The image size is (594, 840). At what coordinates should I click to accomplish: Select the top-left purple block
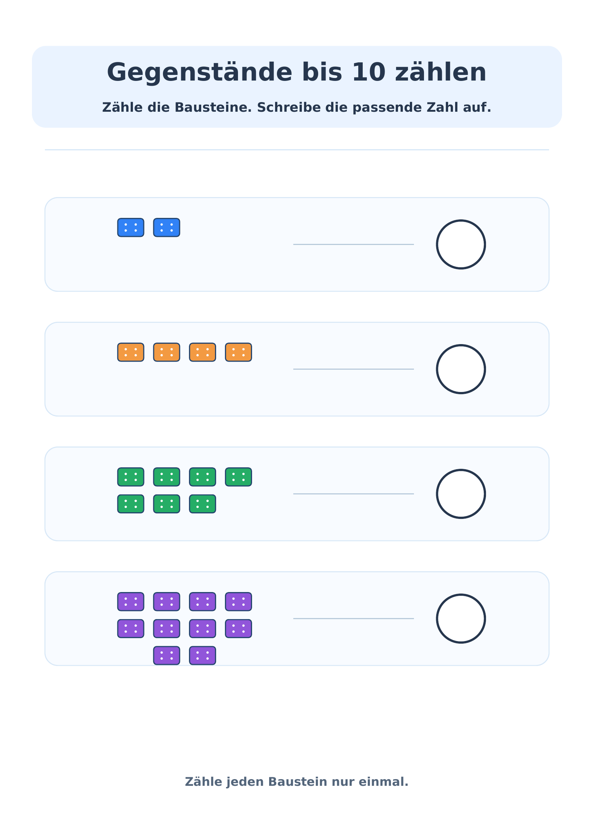(x=131, y=602)
